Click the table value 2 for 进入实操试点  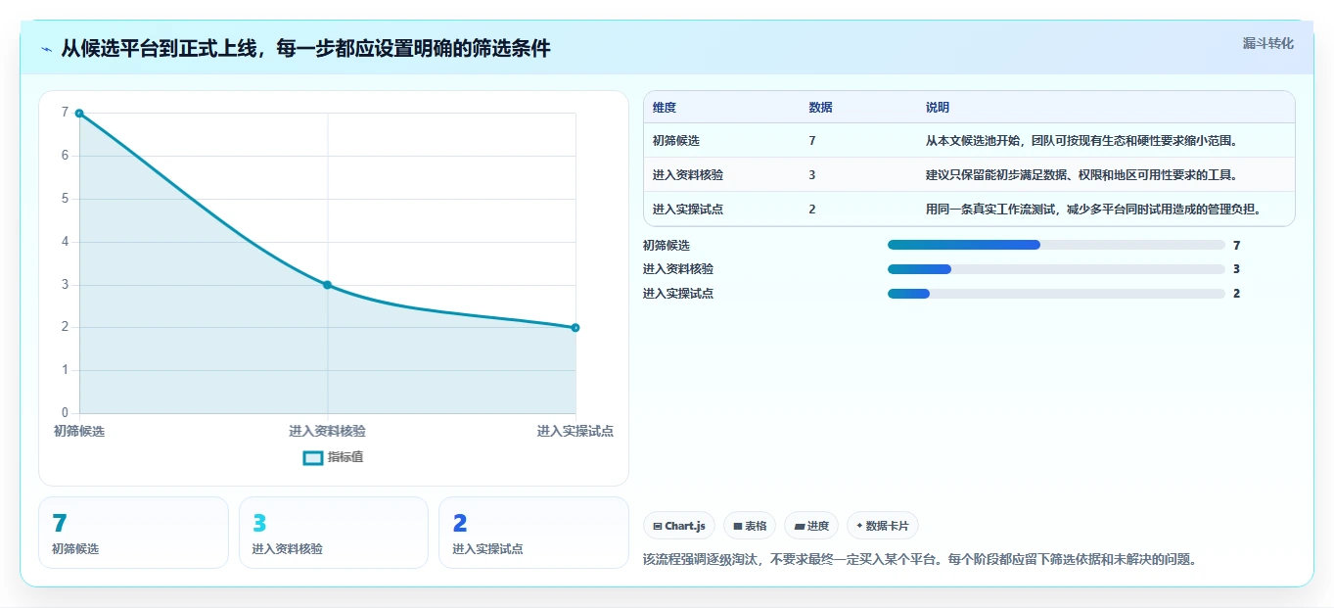pyautogui.click(x=812, y=210)
